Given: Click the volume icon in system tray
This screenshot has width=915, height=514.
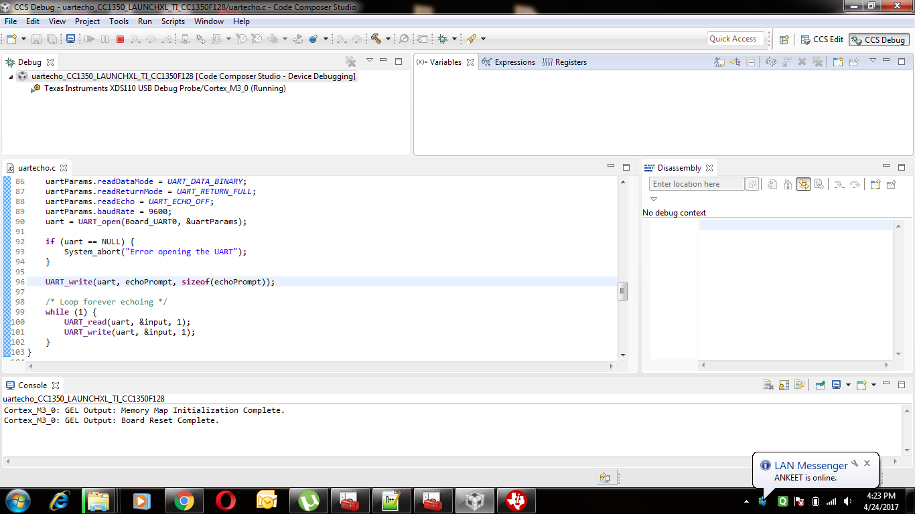Looking at the screenshot, I should tap(847, 501).
